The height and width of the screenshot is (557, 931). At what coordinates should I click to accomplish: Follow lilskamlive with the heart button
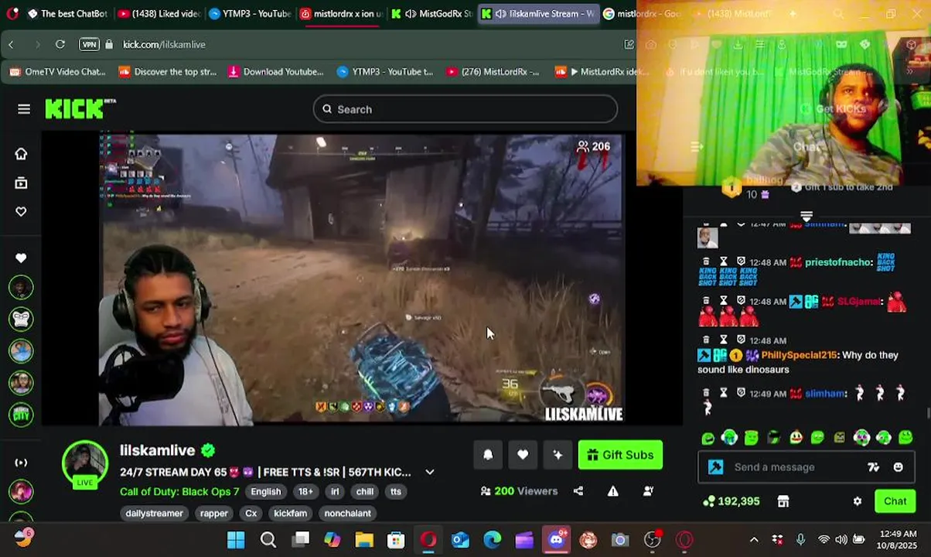[x=523, y=455]
